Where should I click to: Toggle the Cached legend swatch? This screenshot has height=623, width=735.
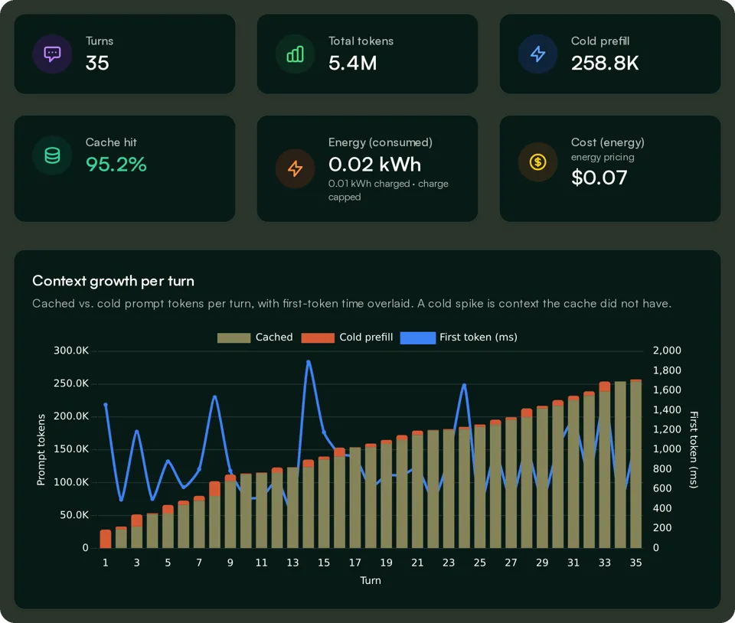(234, 338)
